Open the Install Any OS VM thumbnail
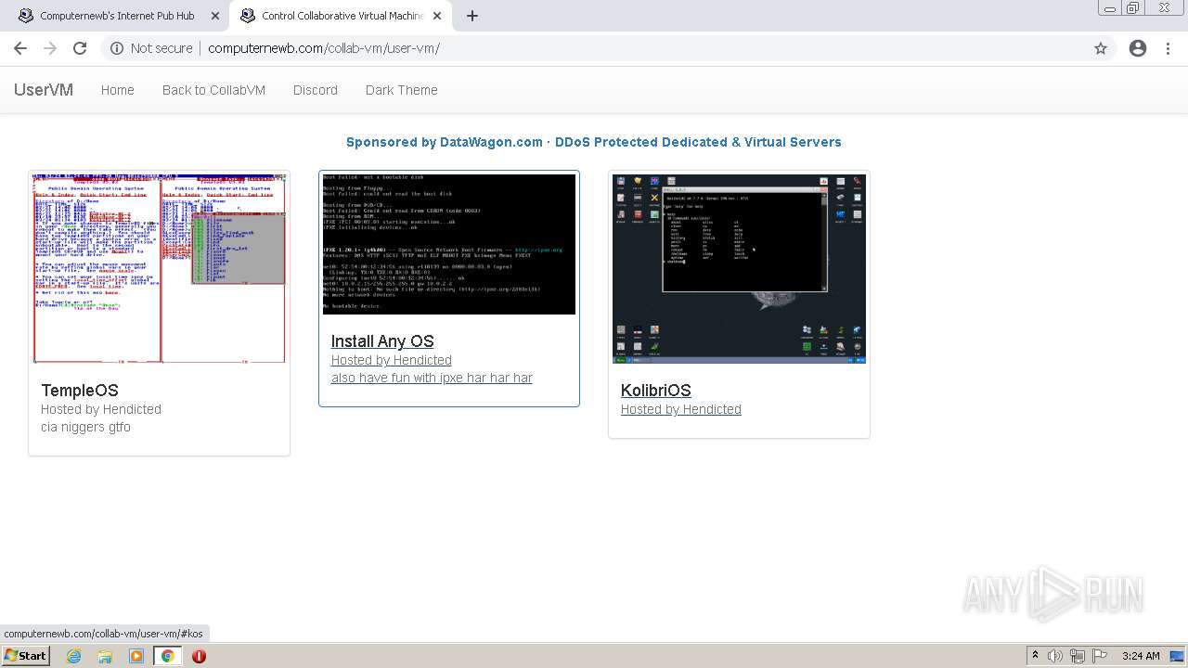 click(449, 244)
